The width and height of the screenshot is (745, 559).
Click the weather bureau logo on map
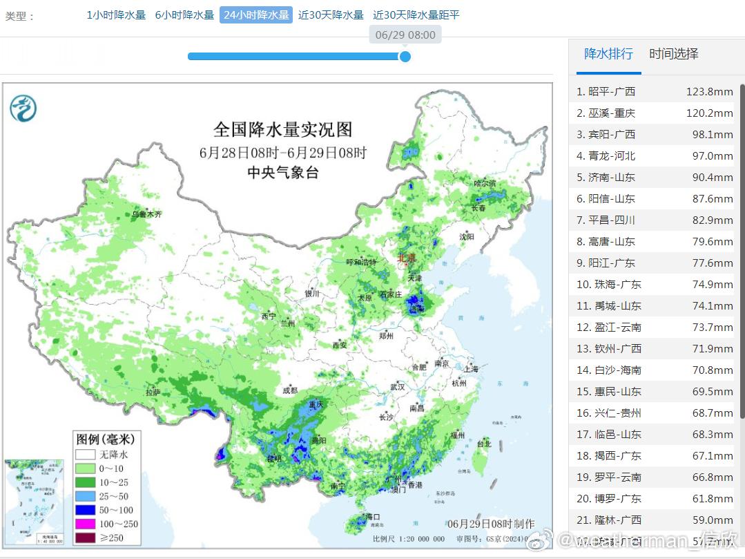[x=23, y=108]
